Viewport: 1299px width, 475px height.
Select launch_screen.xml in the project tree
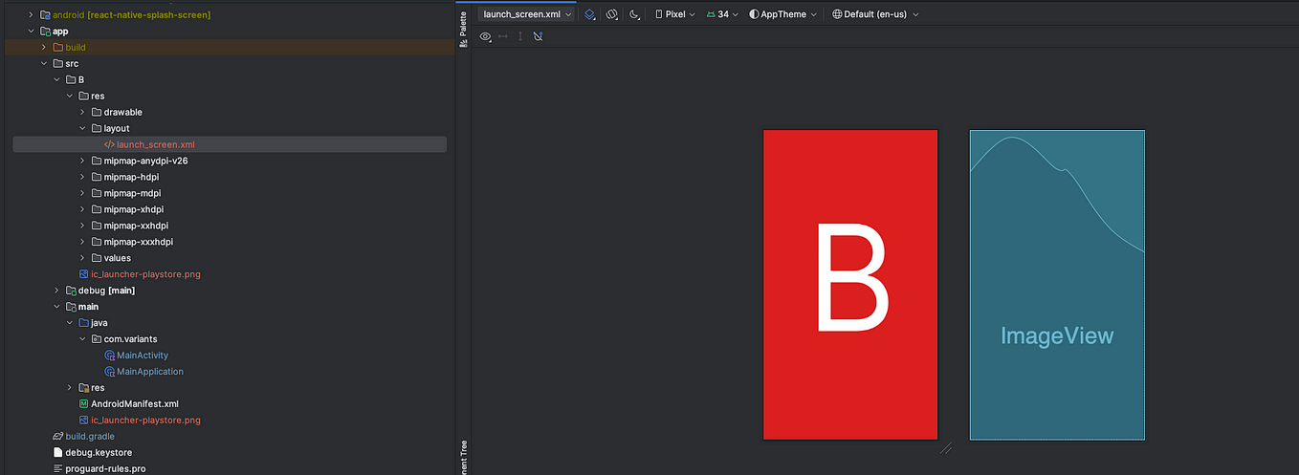(x=230, y=144)
